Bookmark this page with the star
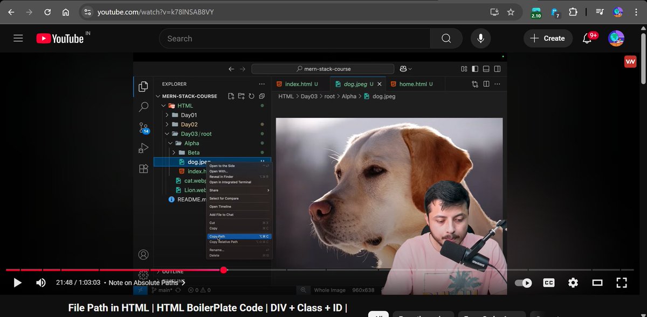Screen dimensions: 647x317 (x=511, y=12)
